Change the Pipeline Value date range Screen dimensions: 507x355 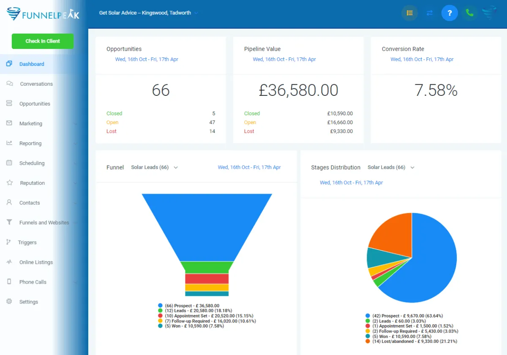pos(284,60)
